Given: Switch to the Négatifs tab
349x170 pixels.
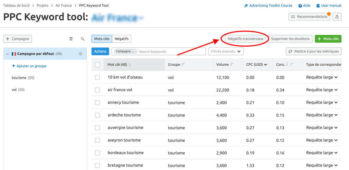Looking at the screenshot, I should tap(122, 39).
